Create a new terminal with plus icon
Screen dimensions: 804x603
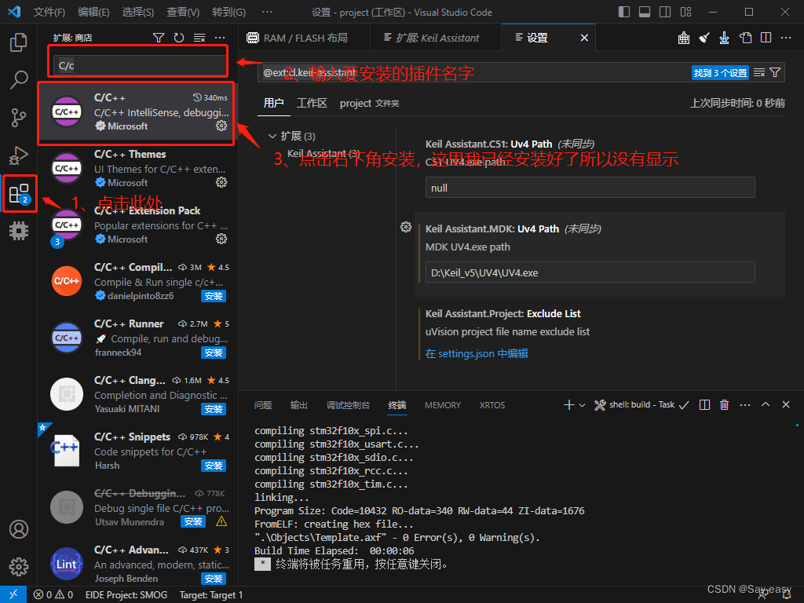click(x=568, y=405)
